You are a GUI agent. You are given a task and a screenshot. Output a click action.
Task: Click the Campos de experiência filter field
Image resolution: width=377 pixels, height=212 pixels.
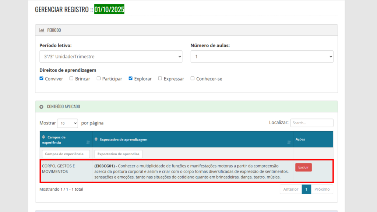66,154
